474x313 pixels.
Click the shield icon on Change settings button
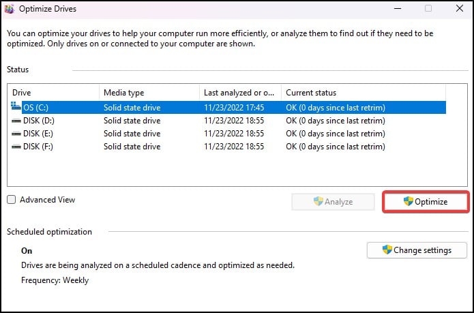[x=387, y=250]
